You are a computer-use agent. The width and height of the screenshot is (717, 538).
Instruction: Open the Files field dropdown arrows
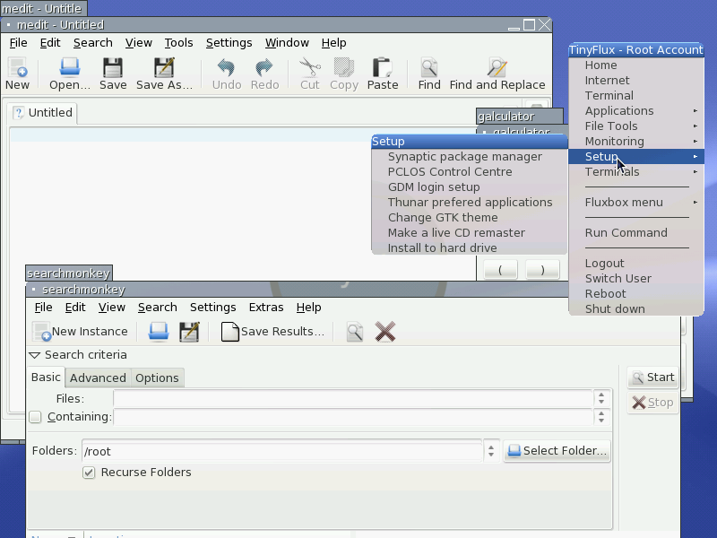coord(601,398)
